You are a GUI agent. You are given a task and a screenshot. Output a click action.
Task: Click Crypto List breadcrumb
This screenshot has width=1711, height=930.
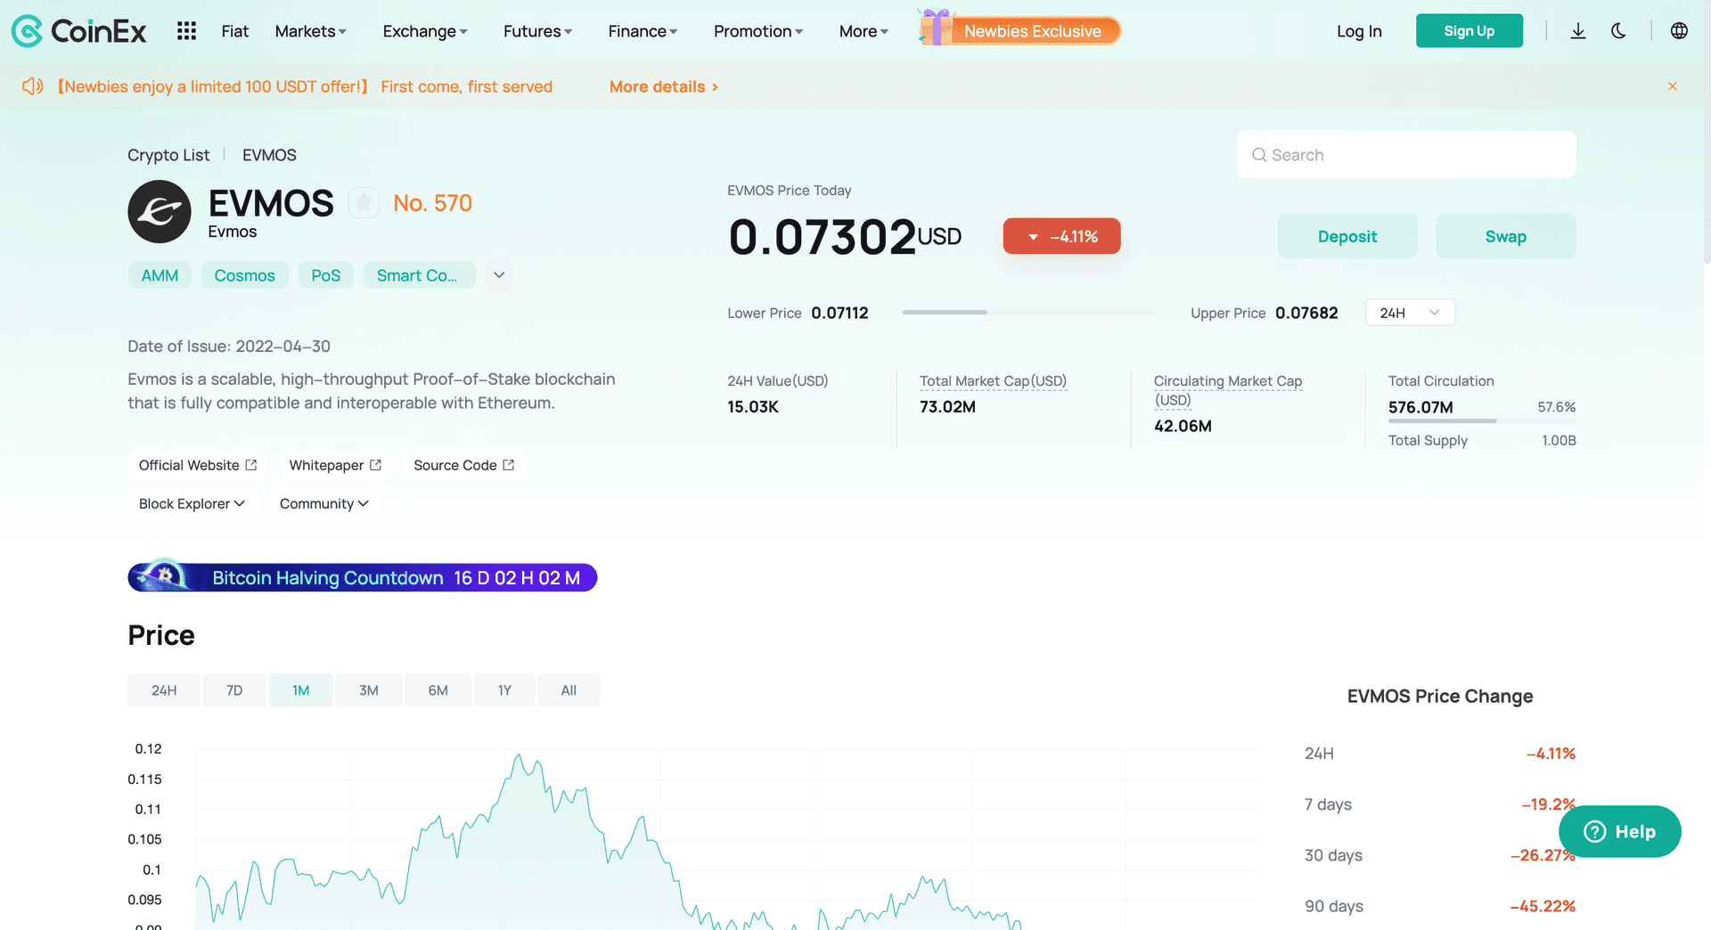coord(168,155)
